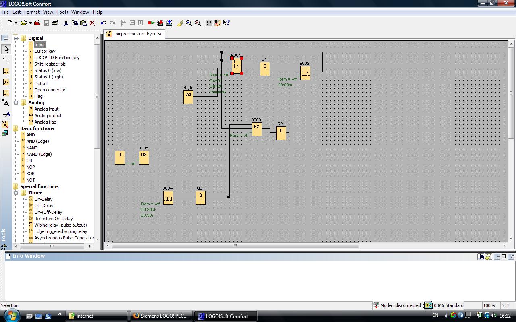
Task: Open the Format menu
Action: (x=31, y=12)
